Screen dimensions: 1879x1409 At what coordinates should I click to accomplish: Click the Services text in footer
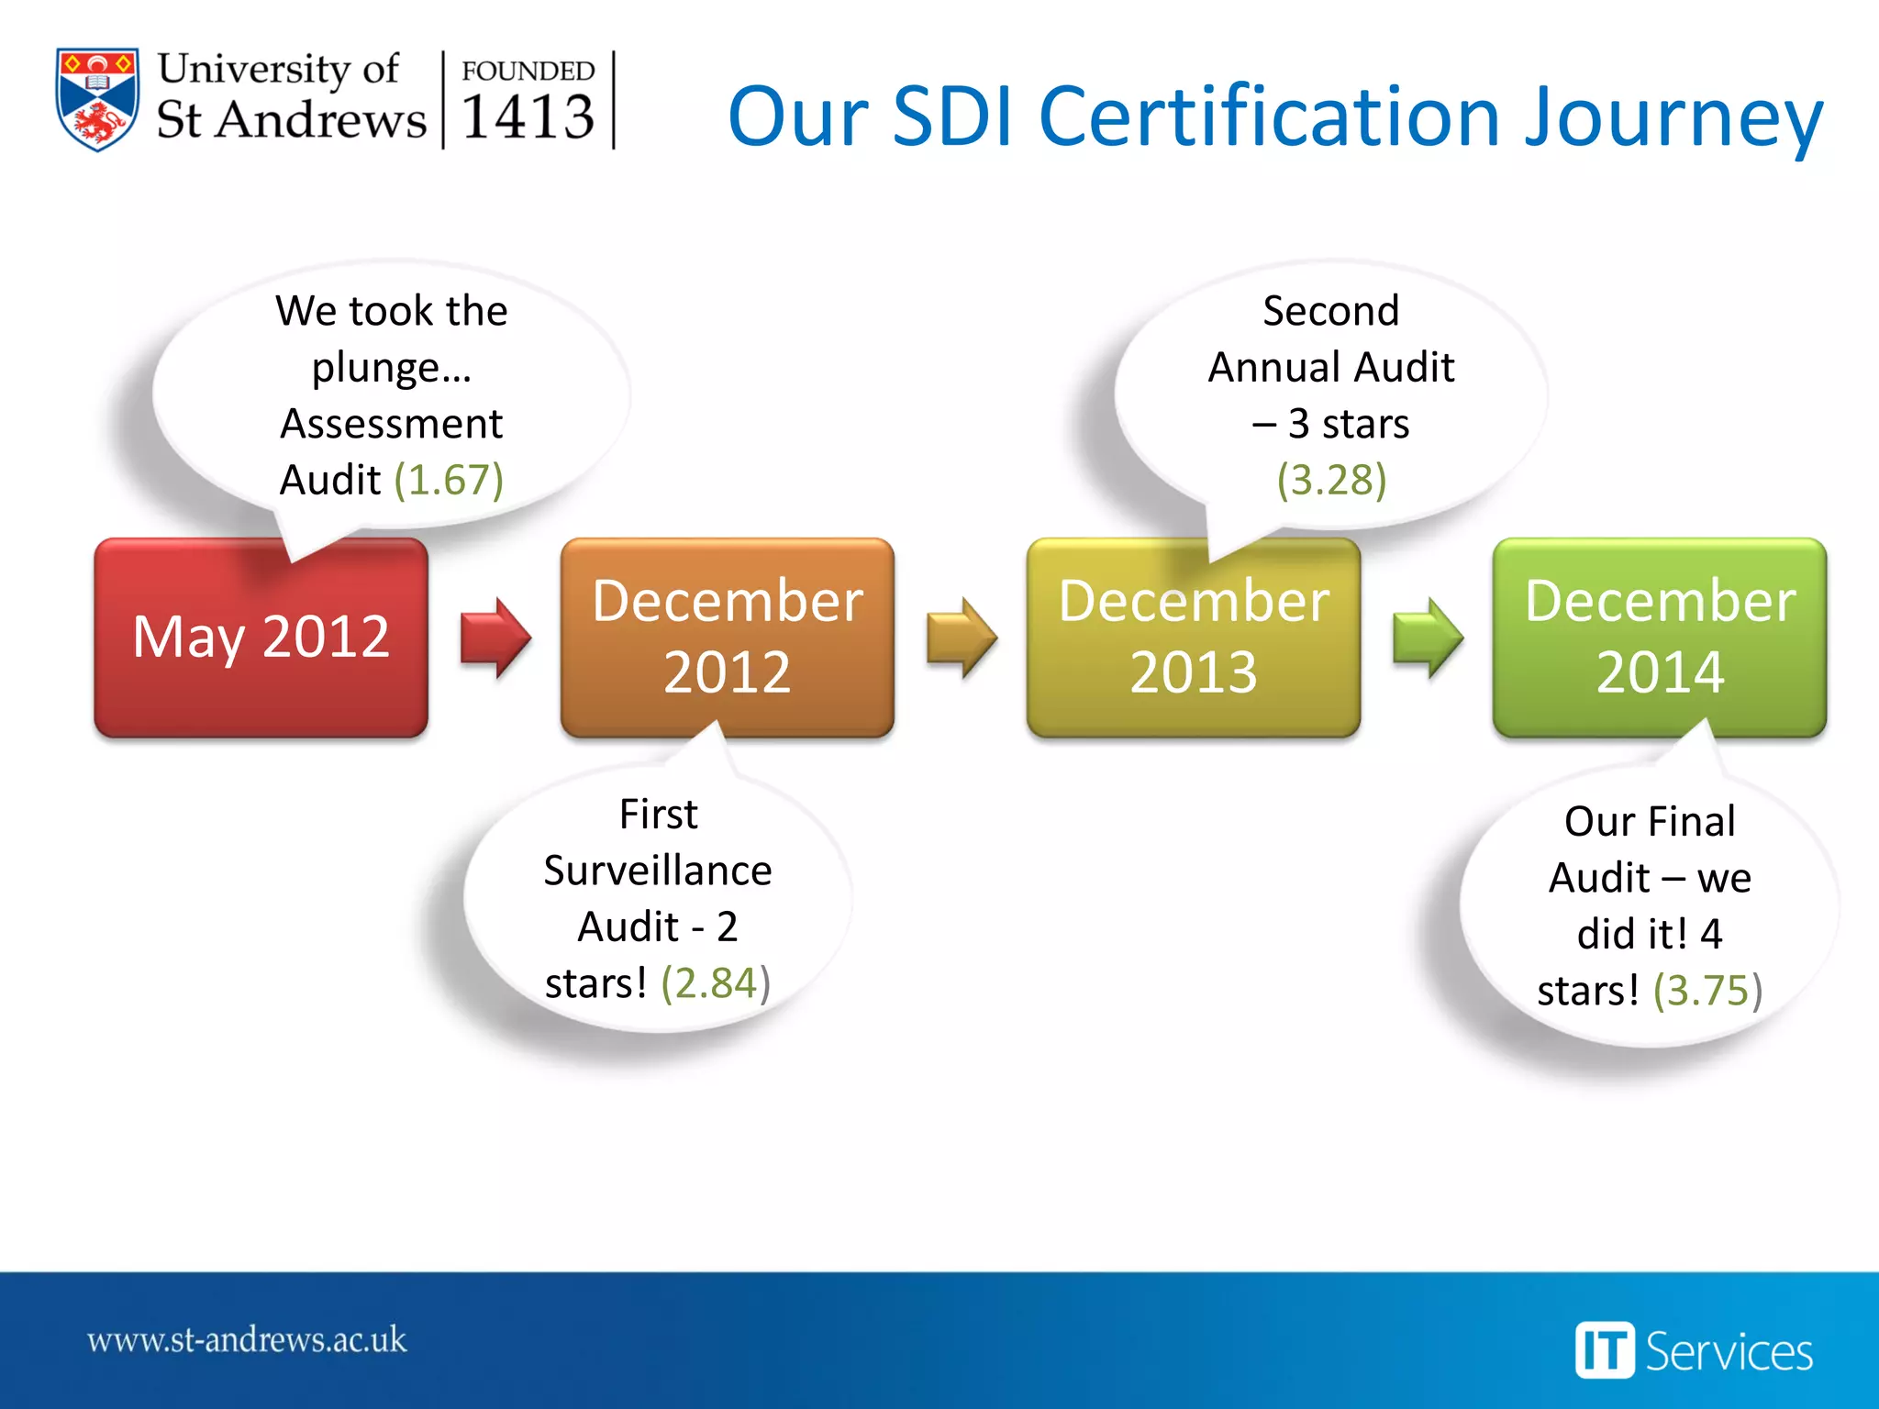[x=1729, y=1352]
